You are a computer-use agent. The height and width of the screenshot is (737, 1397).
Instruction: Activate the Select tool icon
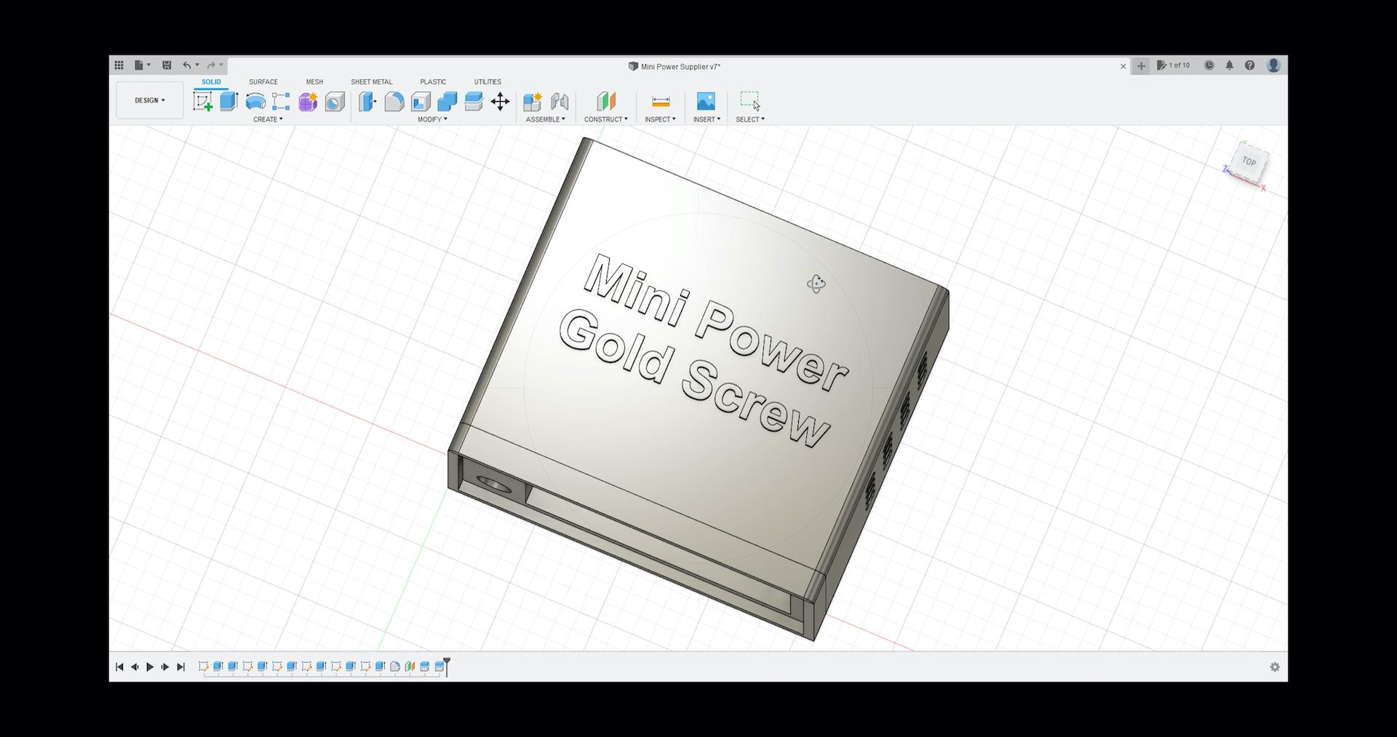click(750, 101)
